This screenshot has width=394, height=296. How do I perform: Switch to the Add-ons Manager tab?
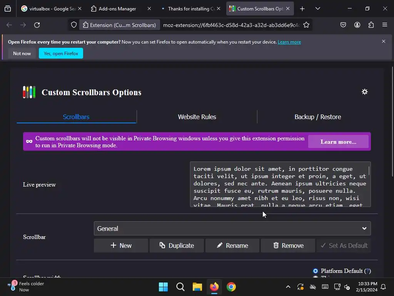click(x=120, y=8)
